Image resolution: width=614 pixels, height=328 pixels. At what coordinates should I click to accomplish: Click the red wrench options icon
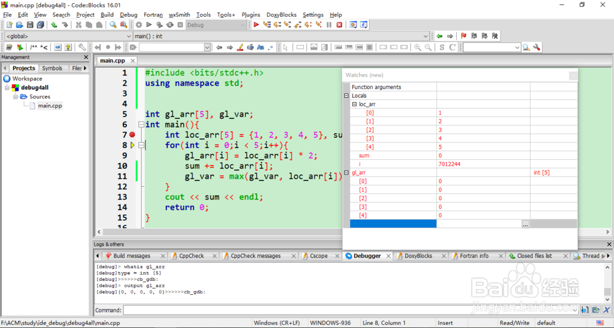(537, 47)
